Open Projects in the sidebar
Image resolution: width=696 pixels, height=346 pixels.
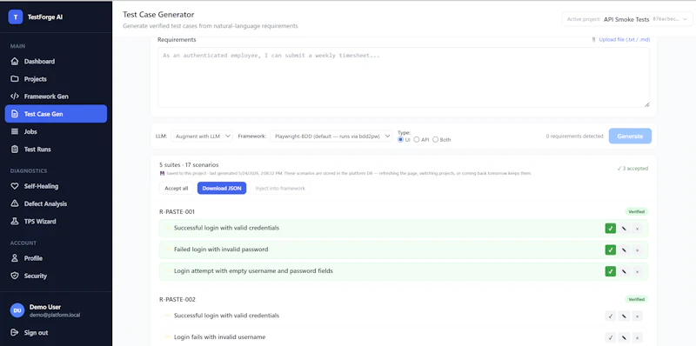[x=56, y=79]
